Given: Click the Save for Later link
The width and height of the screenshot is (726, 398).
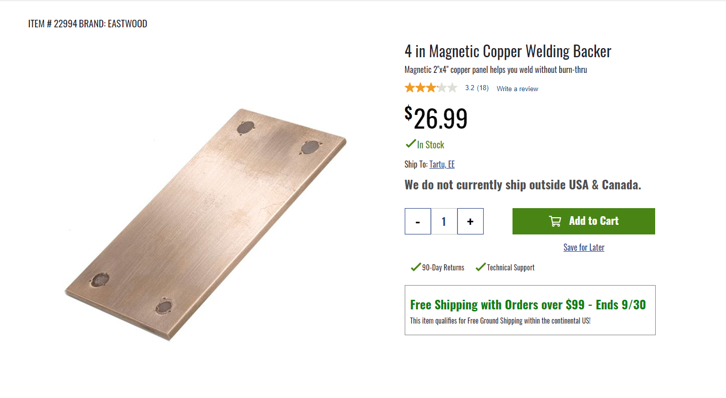Looking at the screenshot, I should [584, 247].
